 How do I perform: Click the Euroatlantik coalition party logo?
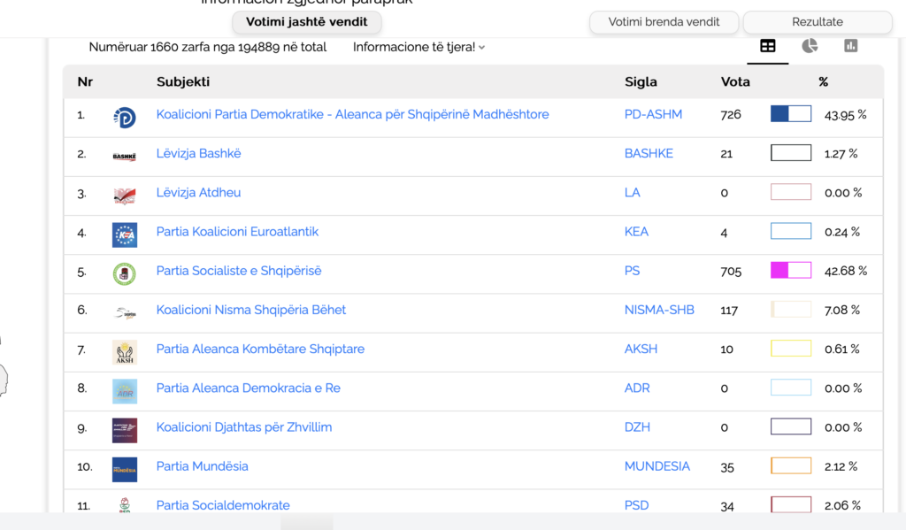[x=125, y=234]
